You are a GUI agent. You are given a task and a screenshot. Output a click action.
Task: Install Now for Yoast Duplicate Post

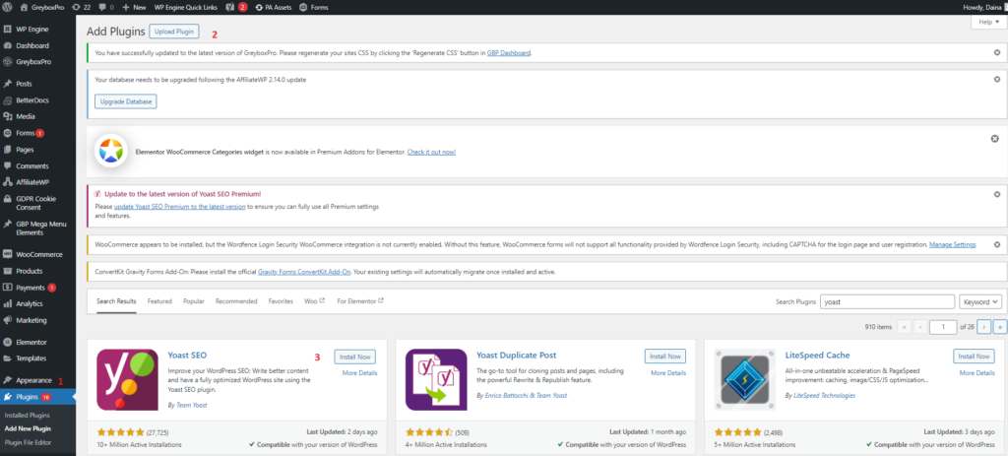(x=665, y=357)
